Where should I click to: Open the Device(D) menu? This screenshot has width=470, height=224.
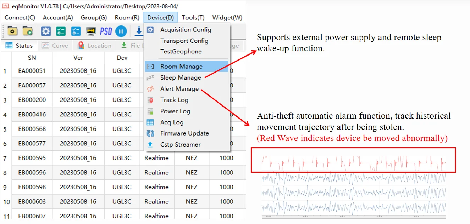point(160,17)
